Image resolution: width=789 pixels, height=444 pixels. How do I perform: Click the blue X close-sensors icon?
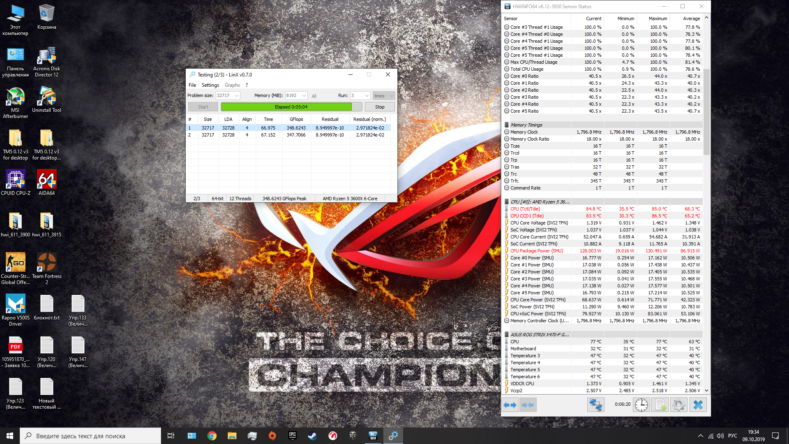click(698, 405)
